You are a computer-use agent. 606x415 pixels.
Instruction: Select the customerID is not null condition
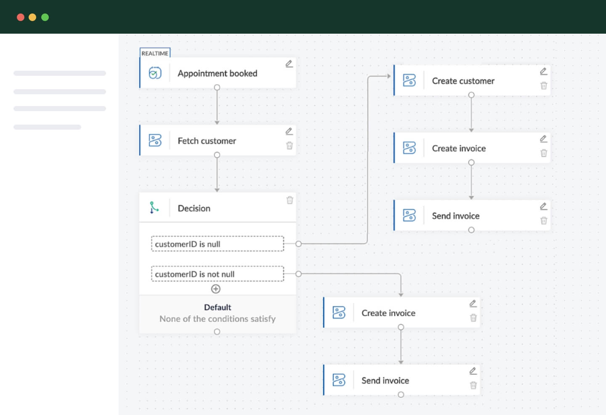tap(217, 274)
